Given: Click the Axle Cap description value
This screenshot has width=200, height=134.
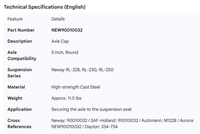Looking at the screenshot, I should pos(60,41).
